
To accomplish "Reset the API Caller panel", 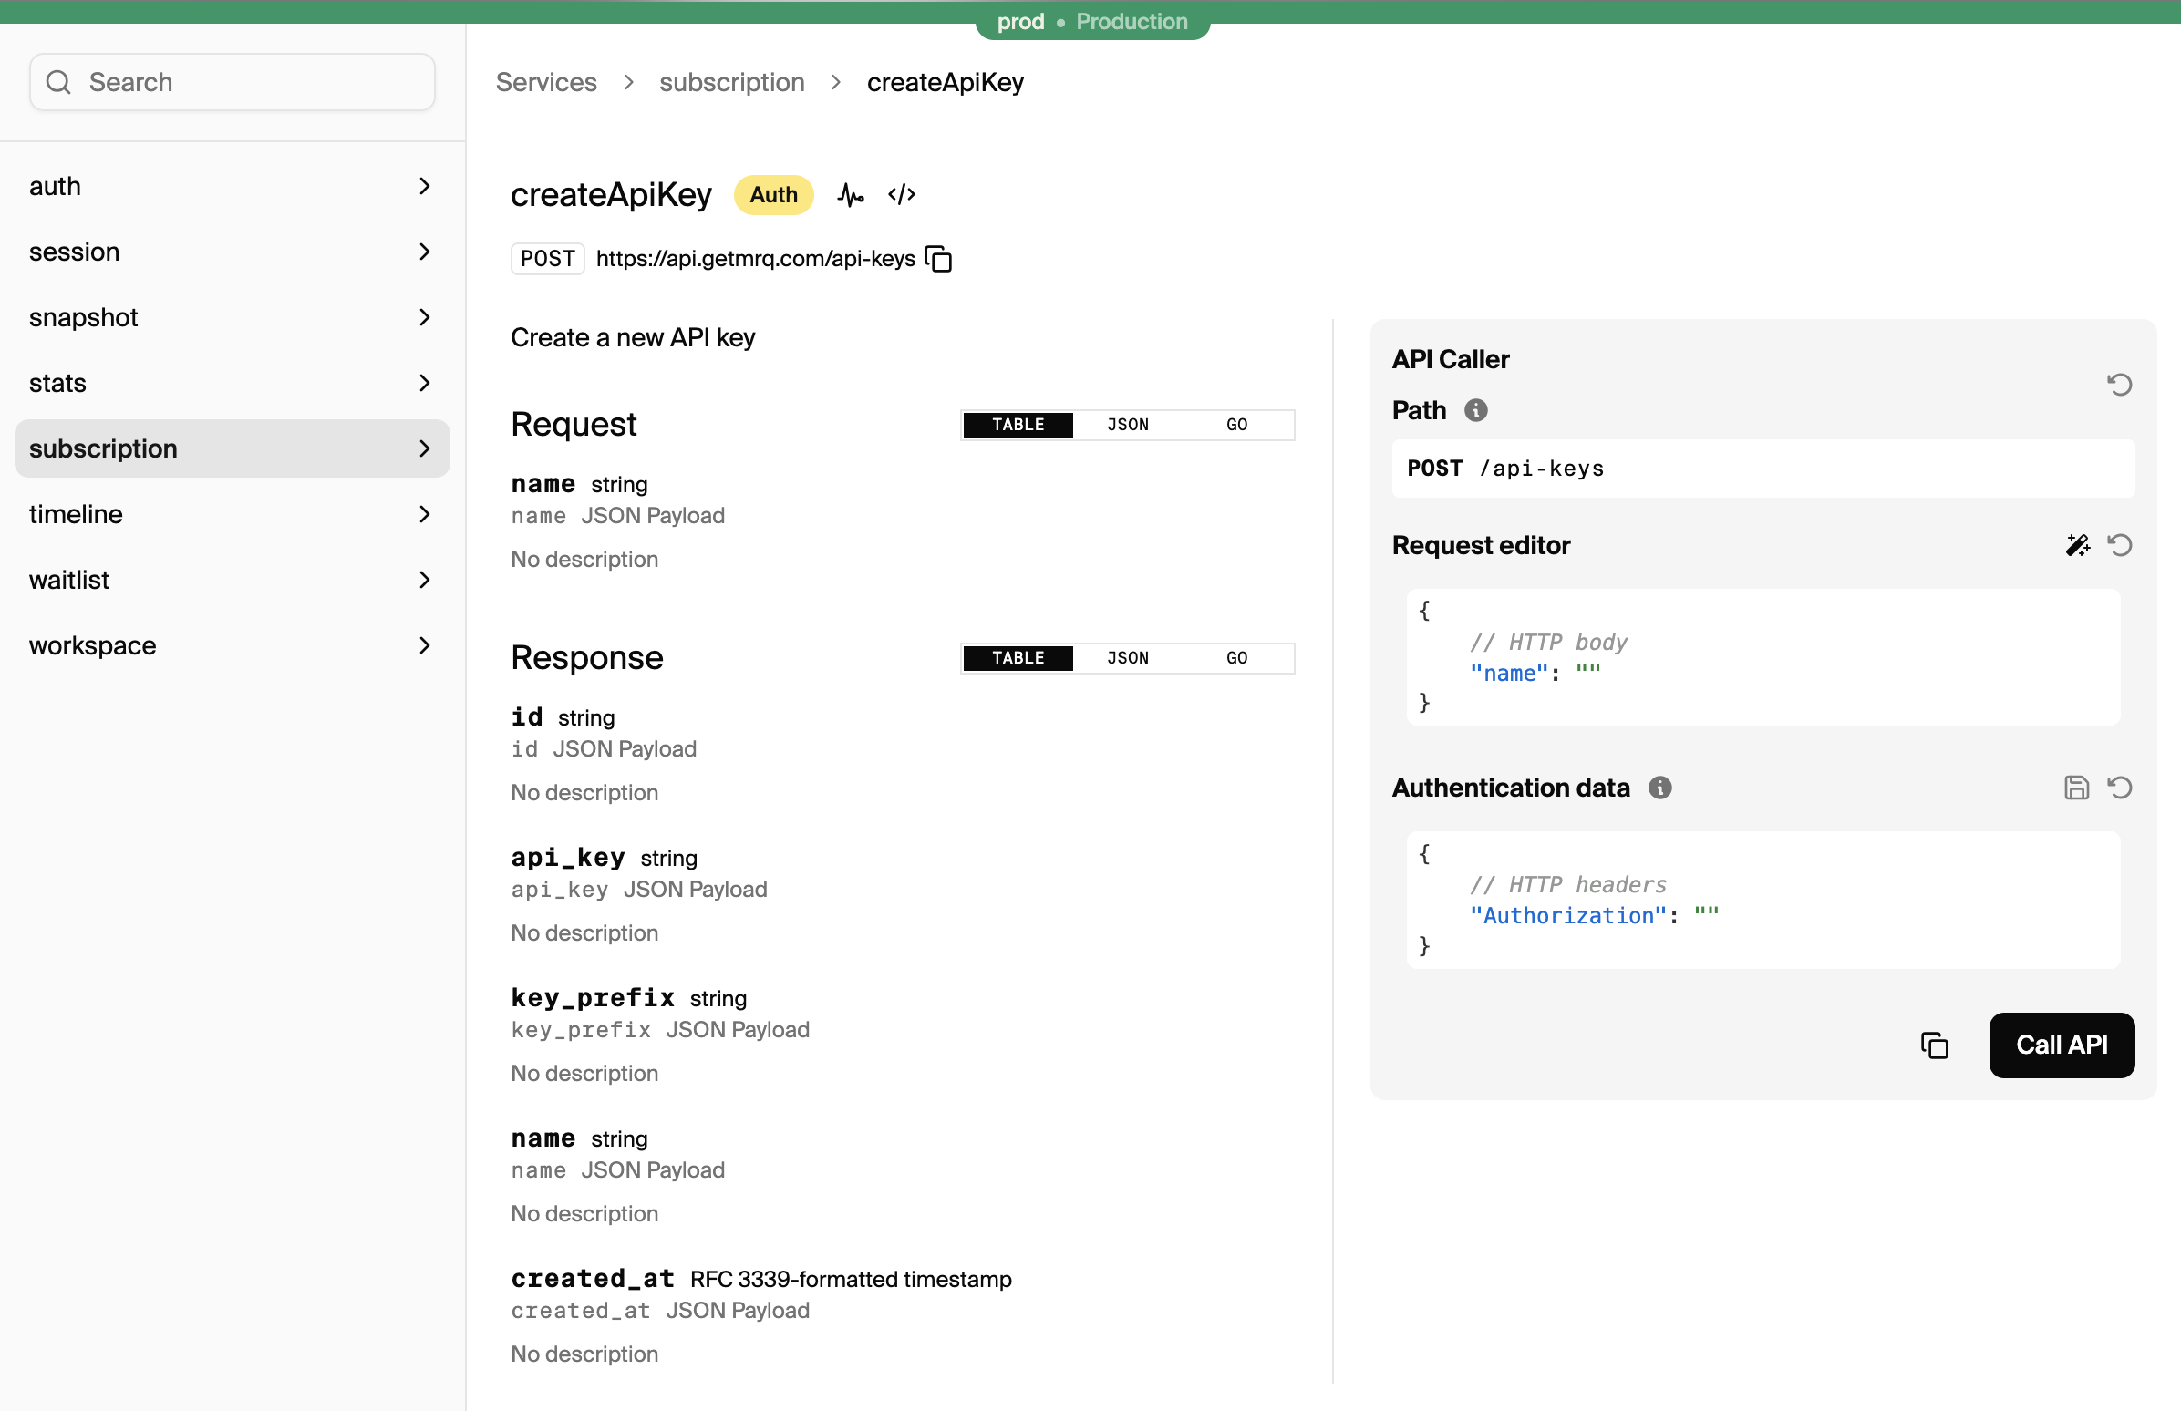I will 2121,384.
